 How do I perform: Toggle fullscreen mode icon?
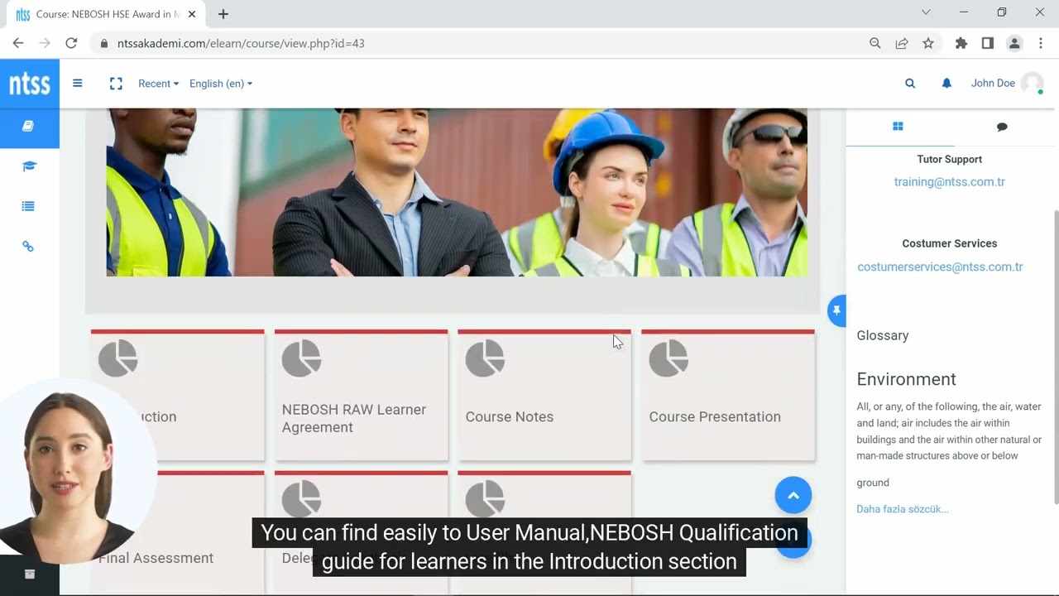point(116,84)
